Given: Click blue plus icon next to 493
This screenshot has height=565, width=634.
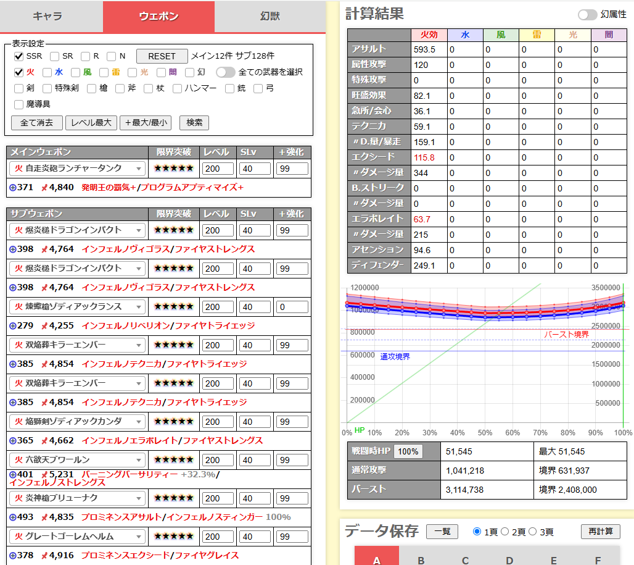Looking at the screenshot, I should (x=12, y=517).
